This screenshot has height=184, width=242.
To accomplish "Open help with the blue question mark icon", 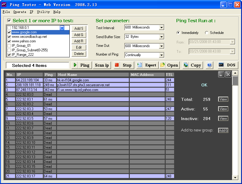I will (x=209, y=65).
